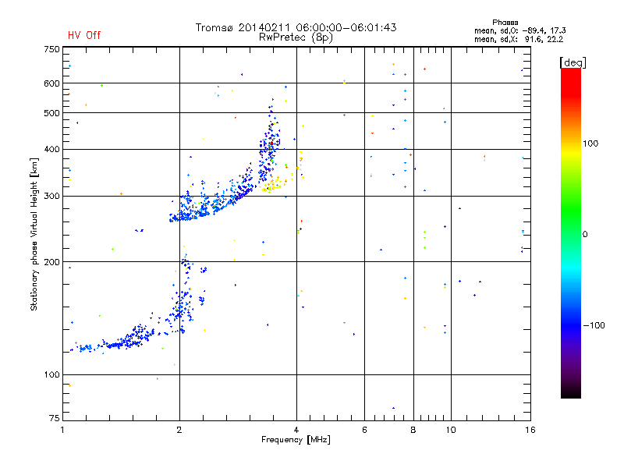The image size is (624, 468).
Task: Select the plot title 'Tromsø 20140211 06:00:00-06:01:43'
Action: point(296,27)
